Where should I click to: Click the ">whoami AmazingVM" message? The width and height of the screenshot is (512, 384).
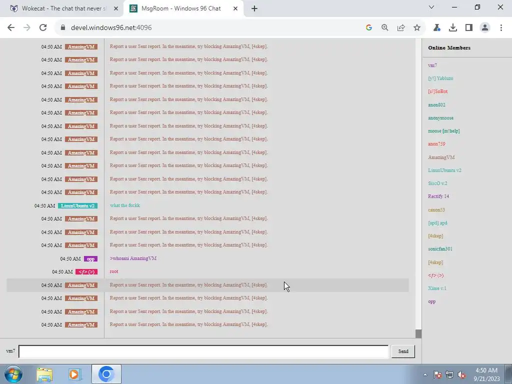[133, 258]
